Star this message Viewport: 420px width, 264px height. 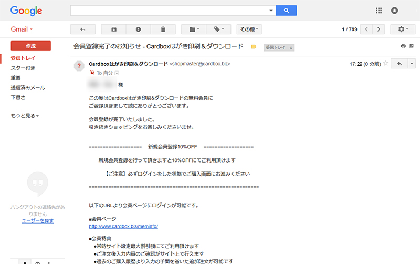click(x=386, y=63)
